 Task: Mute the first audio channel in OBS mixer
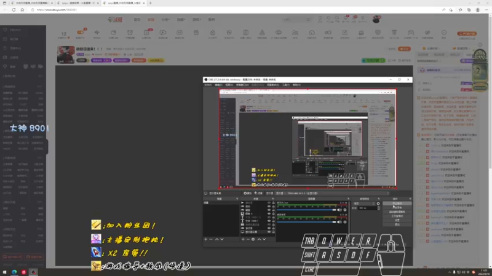tap(339, 210)
